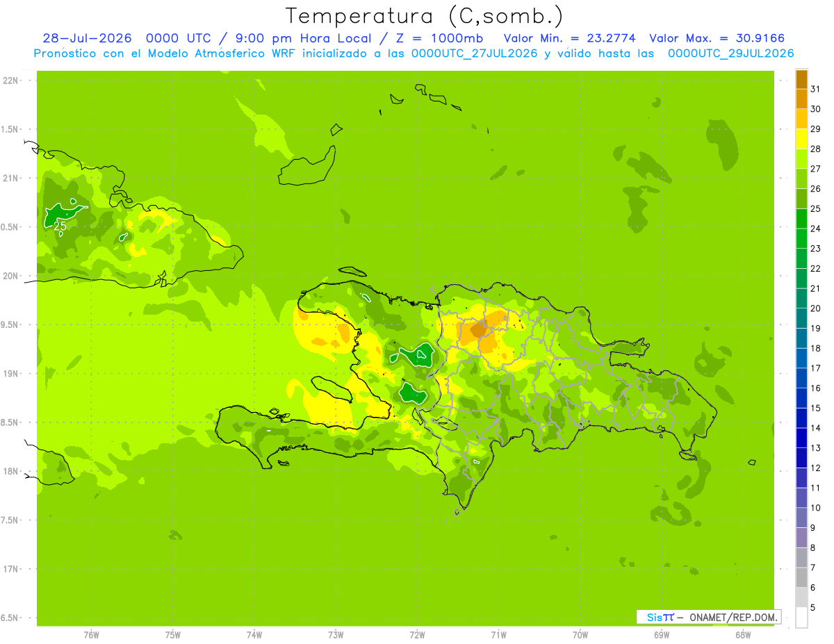Click the "20N" latitude label

tap(10, 276)
